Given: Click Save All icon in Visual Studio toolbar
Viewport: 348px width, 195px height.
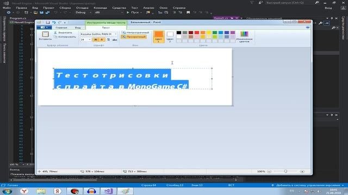Looking at the screenshot, I should click(x=47, y=12).
